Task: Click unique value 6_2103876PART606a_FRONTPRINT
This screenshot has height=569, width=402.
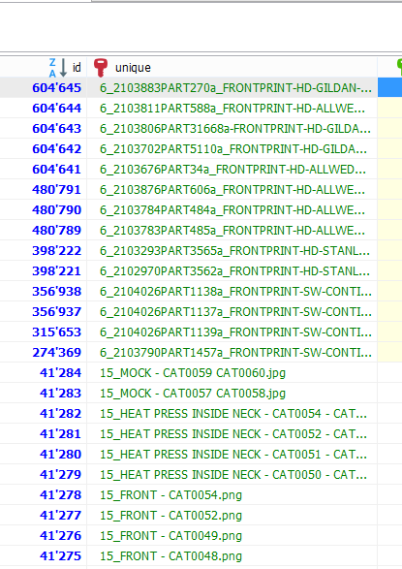Action: pos(232,189)
